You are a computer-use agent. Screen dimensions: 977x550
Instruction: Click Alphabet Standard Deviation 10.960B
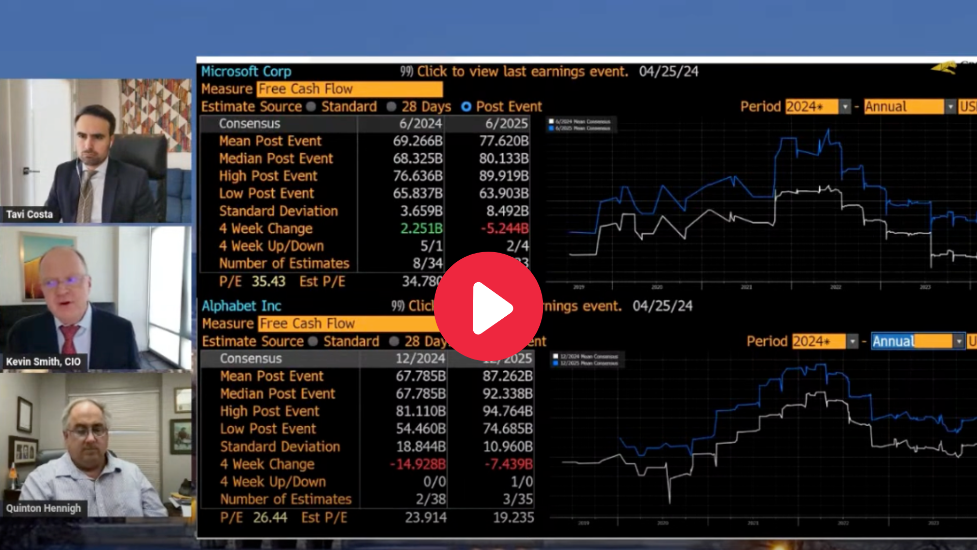point(508,447)
